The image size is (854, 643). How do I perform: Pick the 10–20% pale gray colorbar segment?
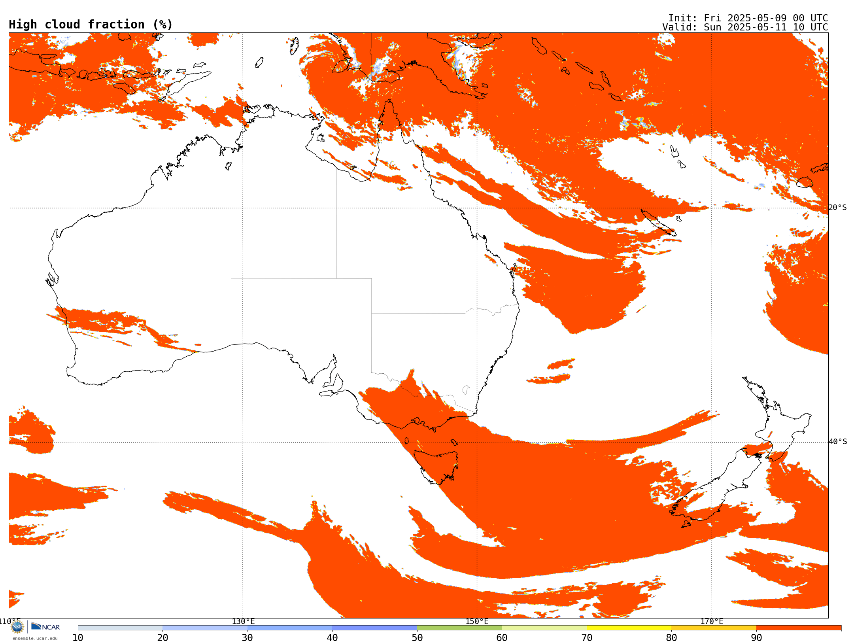(120, 628)
